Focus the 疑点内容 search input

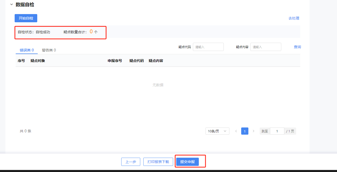266,47
